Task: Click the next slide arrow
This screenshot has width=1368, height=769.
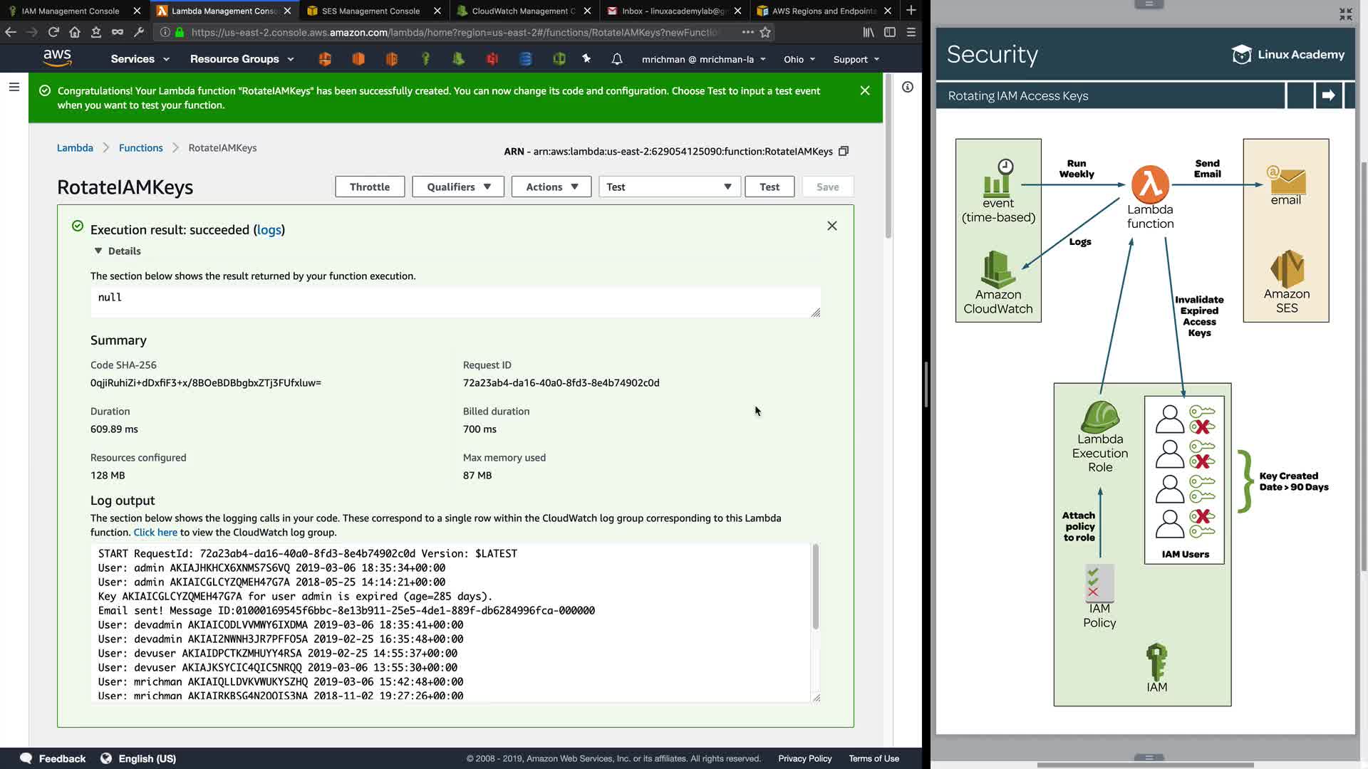Action: click(1328, 95)
